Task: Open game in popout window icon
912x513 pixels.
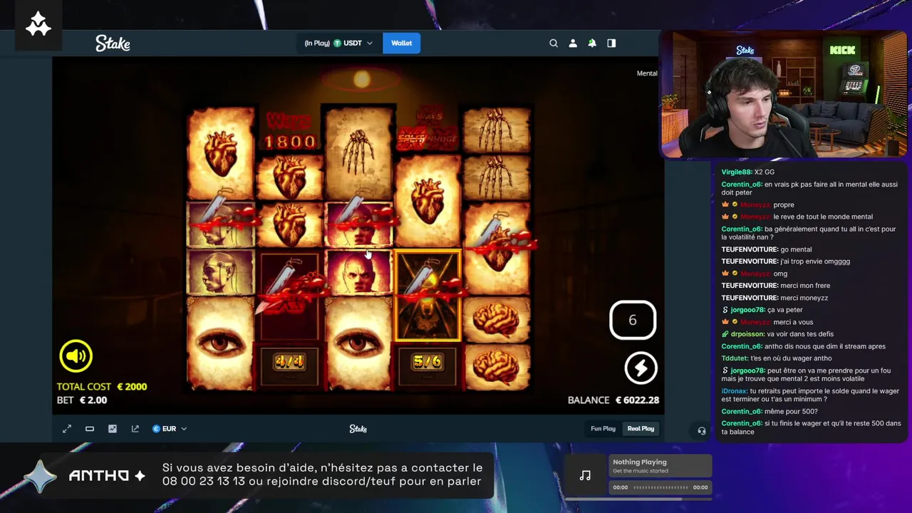Action: 135,429
